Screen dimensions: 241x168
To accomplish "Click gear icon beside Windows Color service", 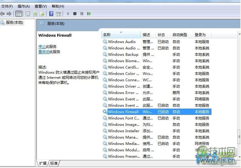I will point(105,73).
